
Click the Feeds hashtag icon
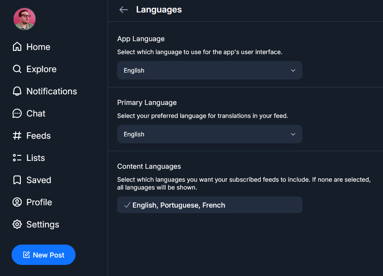pyautogui.click(x=17, y=135)
